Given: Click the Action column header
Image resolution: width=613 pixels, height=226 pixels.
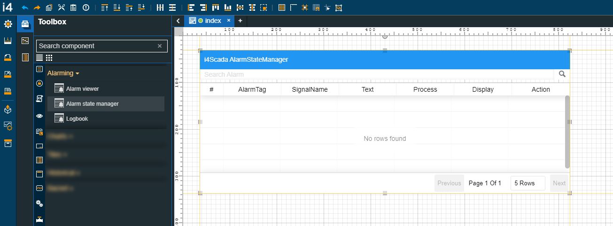Looking at the screenshot, I should (x=541, y=89).
